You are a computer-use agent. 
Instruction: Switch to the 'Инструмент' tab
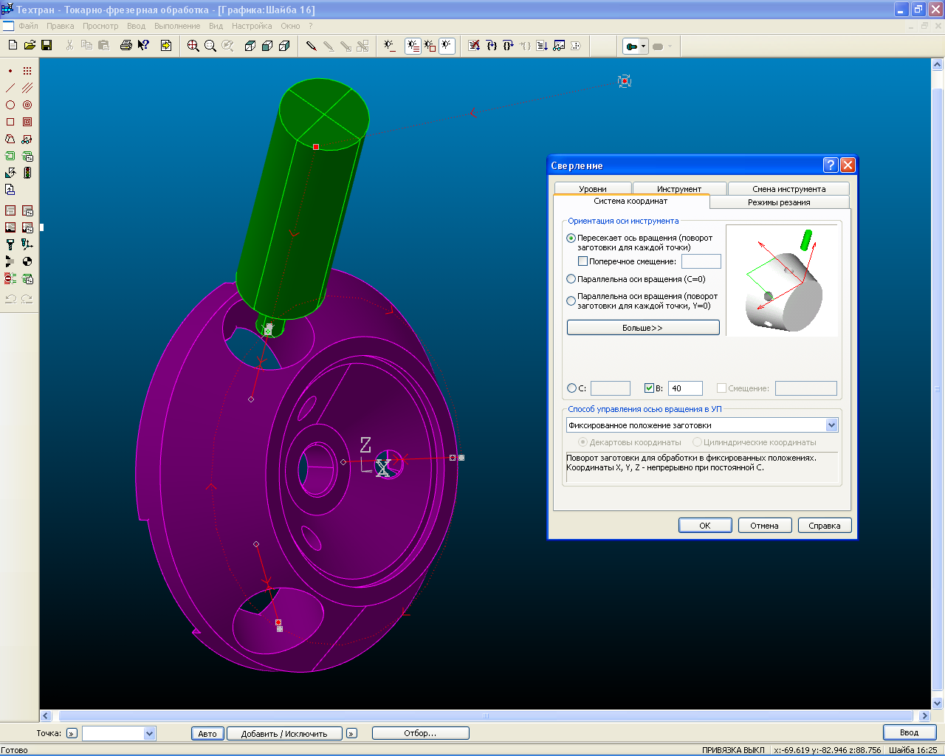click(x=679, y=189)
